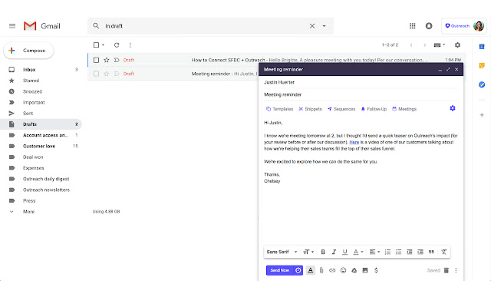Select the SFDC + Outreach draft checkbox
This screenshot has width=491, height=307.
click(x=96, y=60)
